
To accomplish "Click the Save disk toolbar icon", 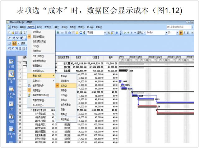I will coord(16,33).
